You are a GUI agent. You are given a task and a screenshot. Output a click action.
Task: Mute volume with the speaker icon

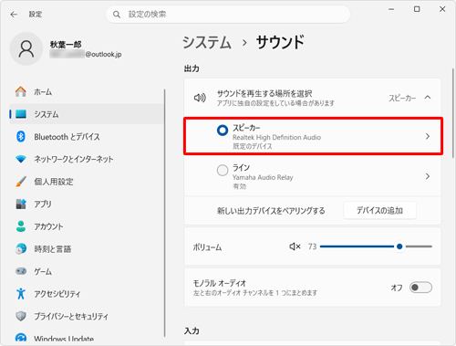295,246
